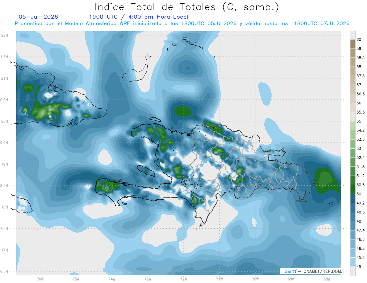Click the '70W' longitude label
Viewport: 367px width, 283px height.
pos(255,279)
